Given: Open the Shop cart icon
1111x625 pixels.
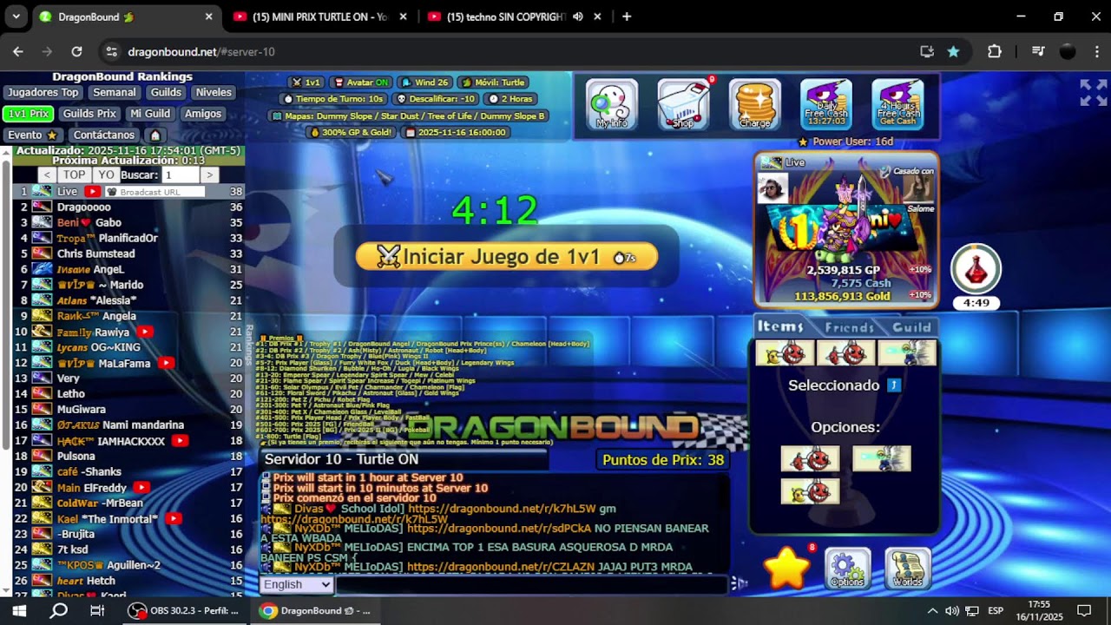Looking at the screenshot, I should point(684,104).
